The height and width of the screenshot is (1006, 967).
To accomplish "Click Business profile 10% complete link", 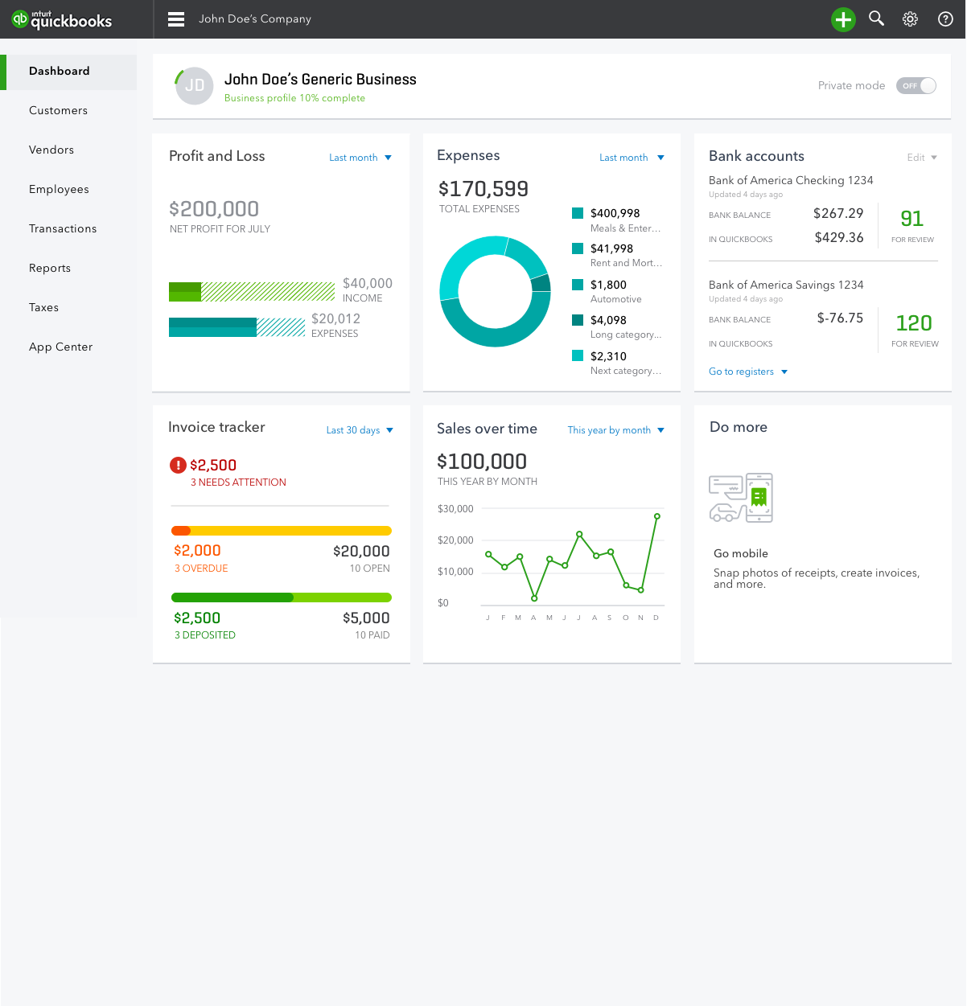I will 294,98.
